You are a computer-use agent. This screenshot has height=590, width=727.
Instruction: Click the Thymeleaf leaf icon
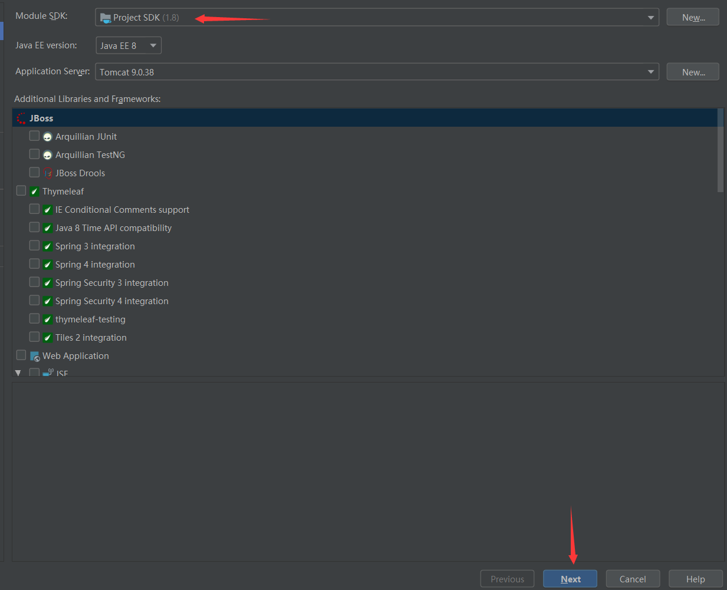click(35, 192)
